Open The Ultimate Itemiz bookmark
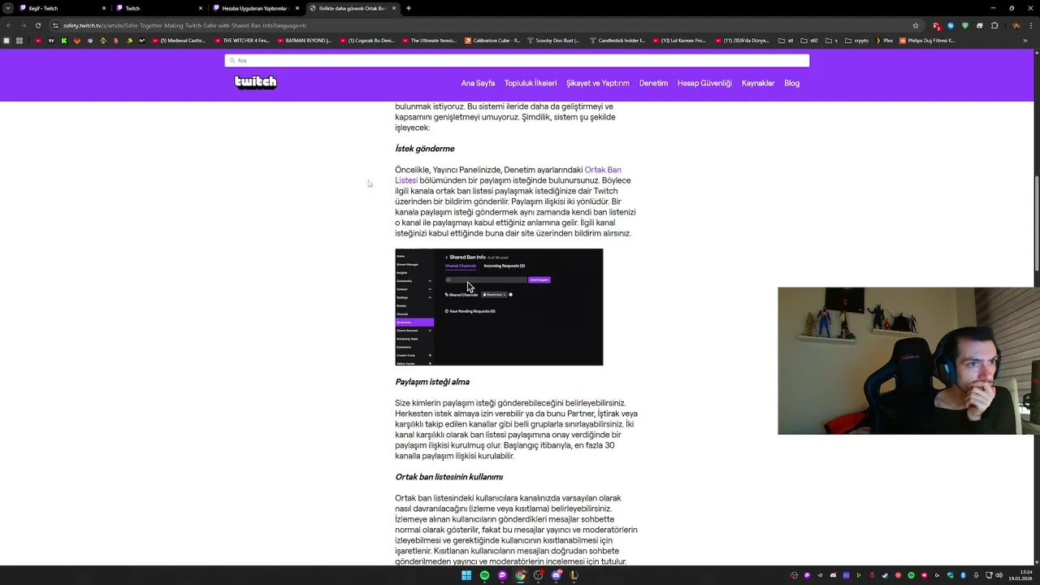 pyautogui.click(x=429, y=40)
